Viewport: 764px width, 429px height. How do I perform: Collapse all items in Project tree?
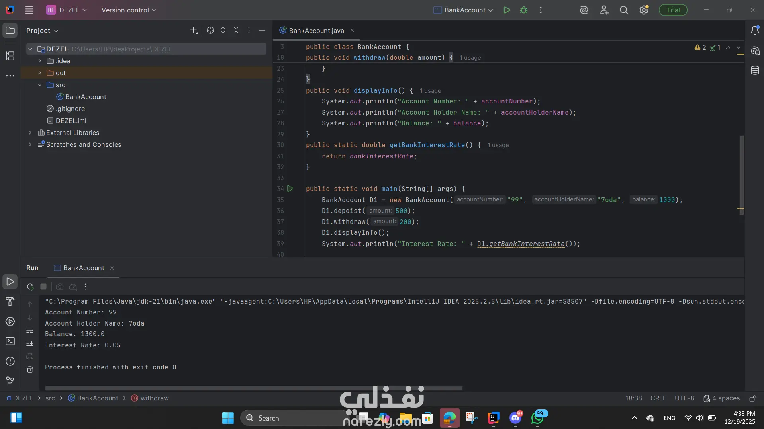click(x=236, y=31)
